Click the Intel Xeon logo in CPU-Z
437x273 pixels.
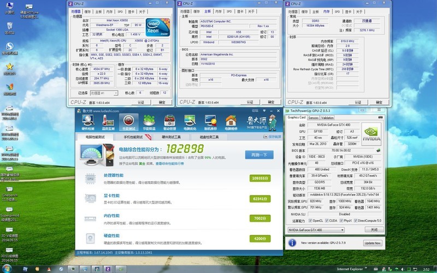click(158, 27)
